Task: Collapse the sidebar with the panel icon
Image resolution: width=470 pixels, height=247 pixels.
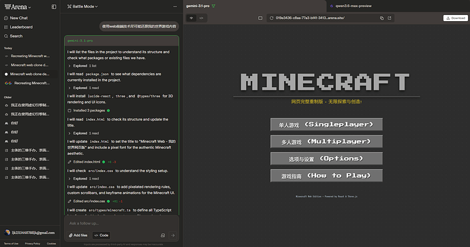Action: click(x=54, y=7)
